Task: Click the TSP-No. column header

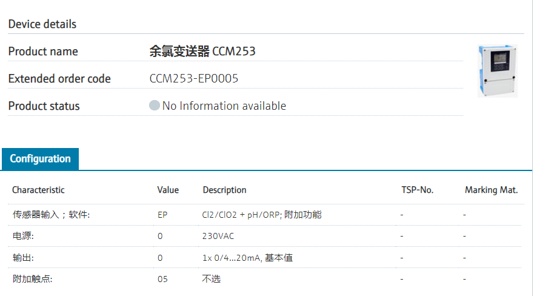Action: click(417, 190)
